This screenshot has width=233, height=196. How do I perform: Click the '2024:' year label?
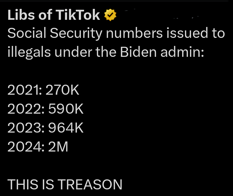click(x=26, y=147)
